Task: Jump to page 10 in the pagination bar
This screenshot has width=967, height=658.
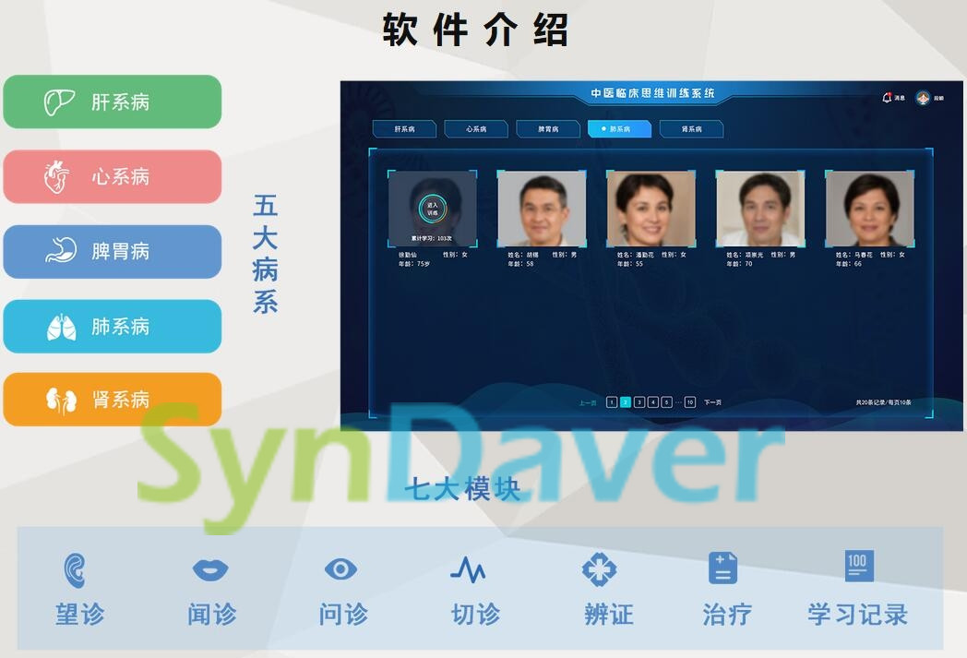Action: pyautogui.click(x=689, y=401)
